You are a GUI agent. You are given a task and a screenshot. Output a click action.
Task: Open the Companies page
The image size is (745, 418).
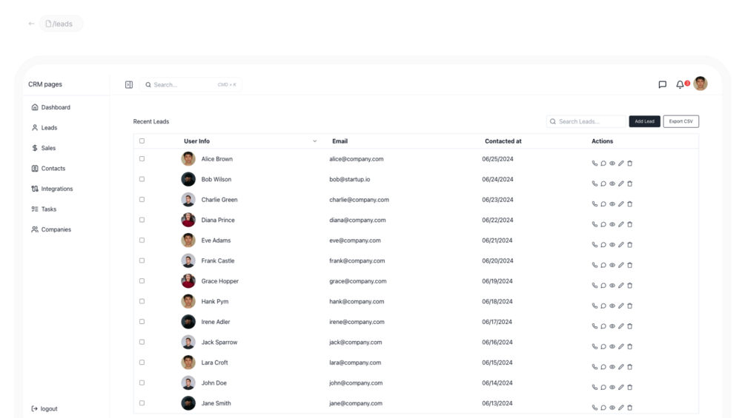(x=51, y=229)
